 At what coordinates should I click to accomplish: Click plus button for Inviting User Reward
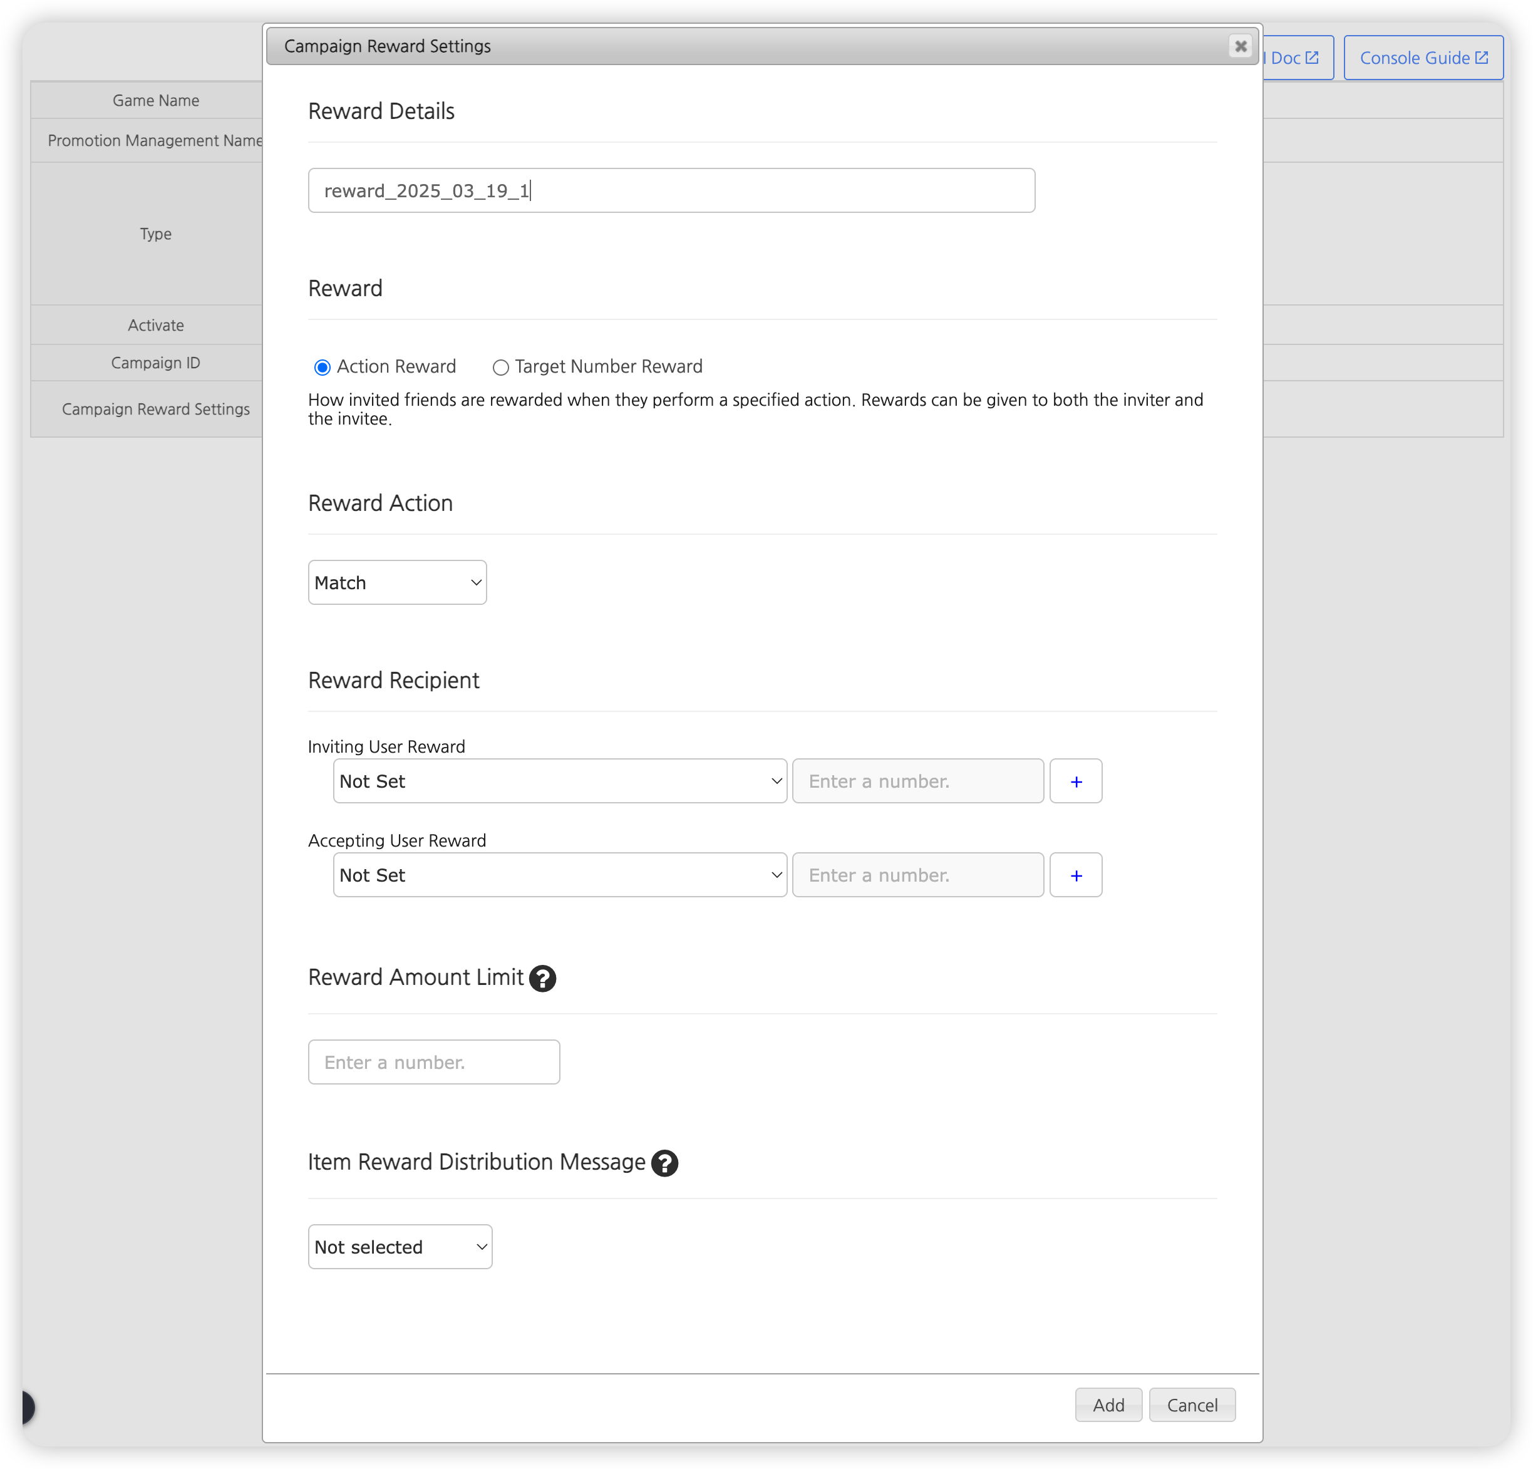click(1075, 781)
